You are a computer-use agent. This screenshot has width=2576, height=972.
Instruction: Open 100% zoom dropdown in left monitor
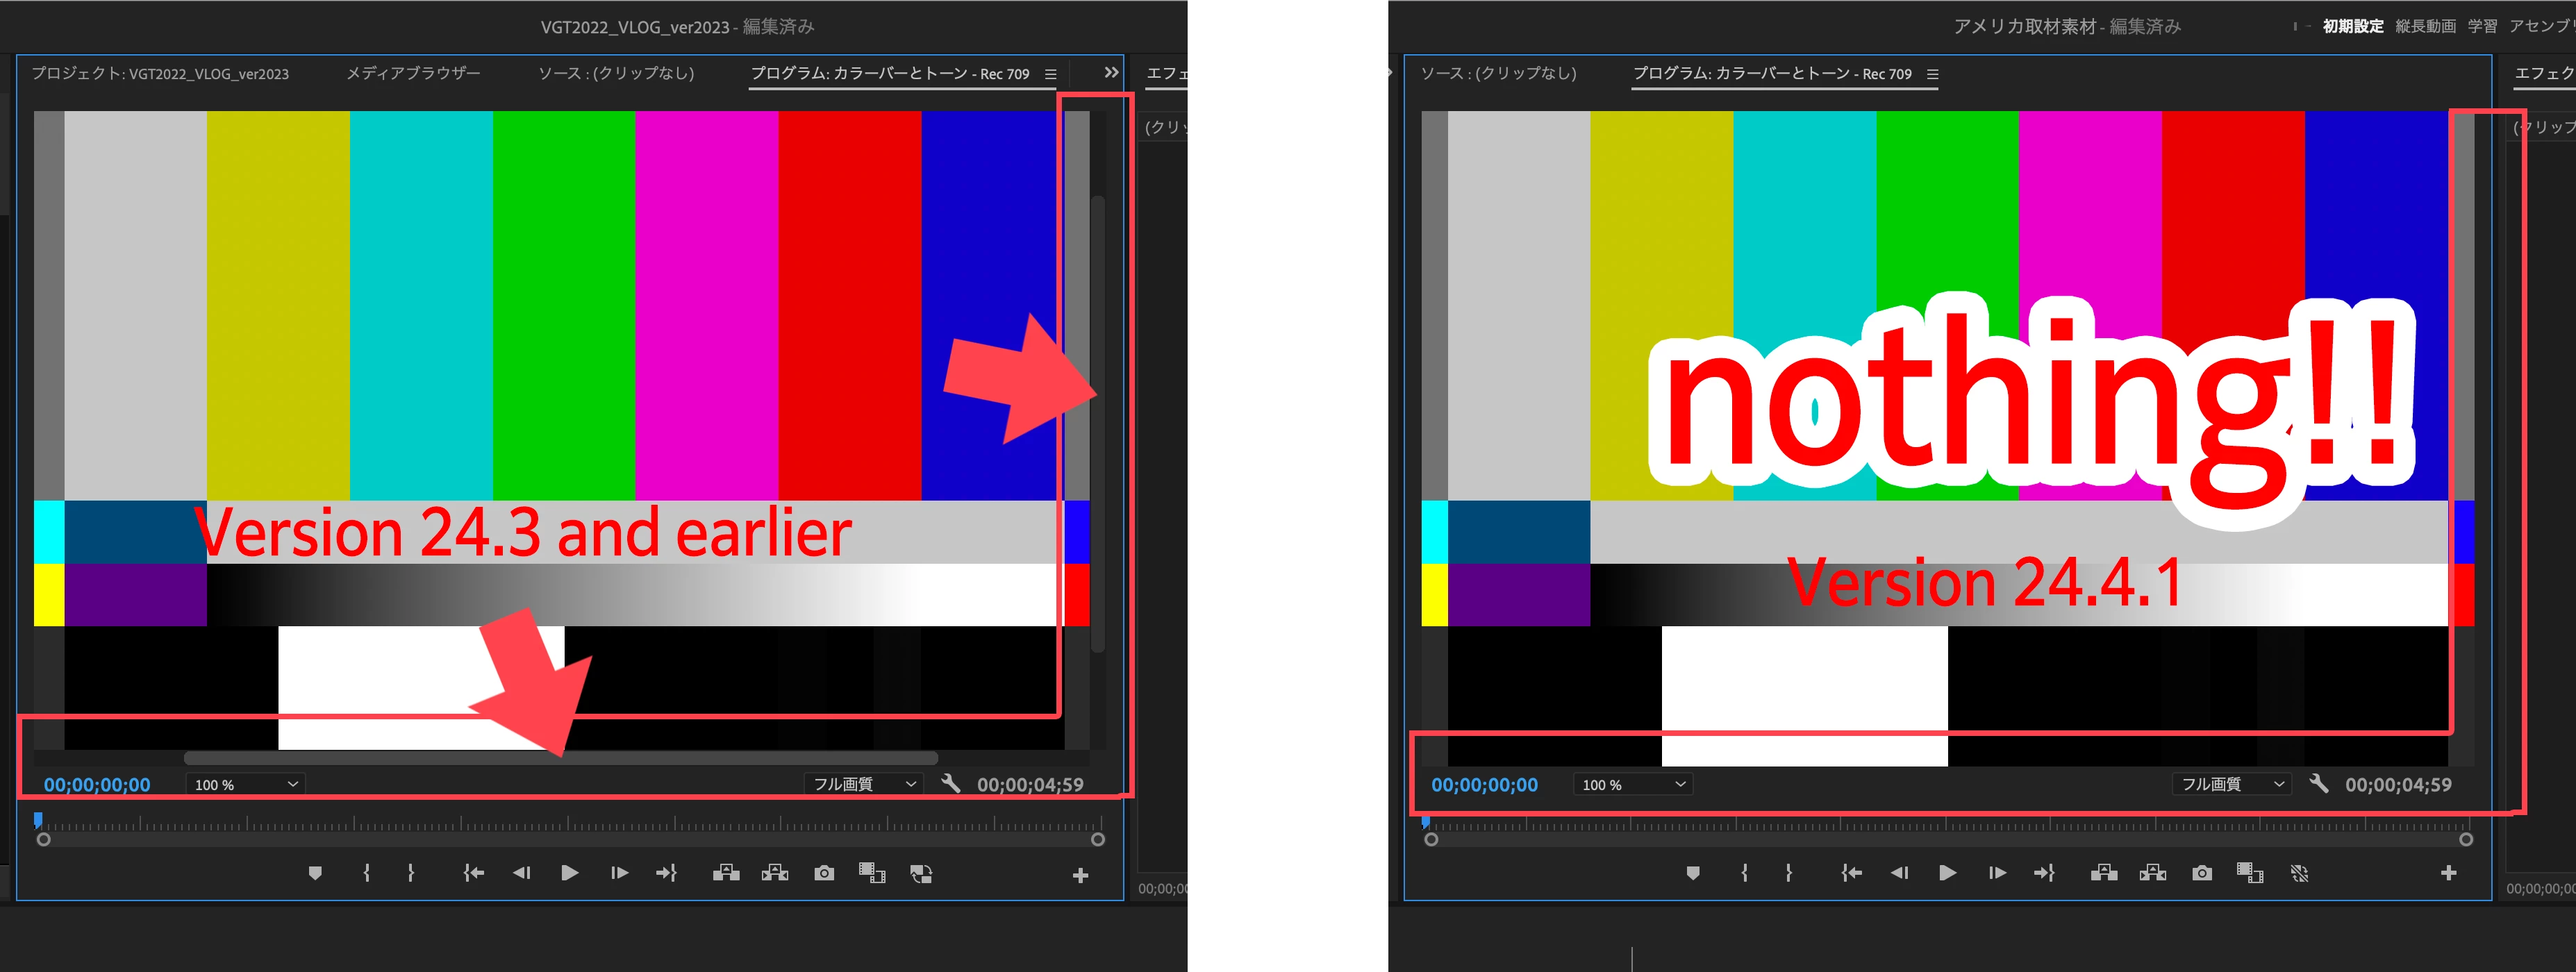(245, 785)
